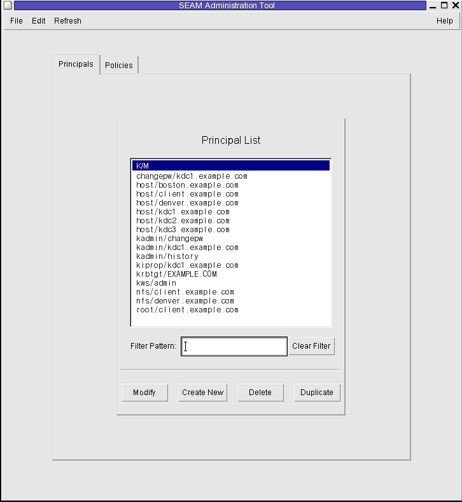Image resolution: width=462 pixels, height=502 pixels.
Task: Select kadmin/history principal
Action: (x=231, y=256)
